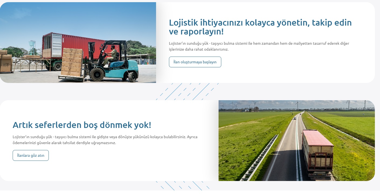The height and width of the screenshot is (195, 380).
Task: Open listings via "İlanlara göz atın" button
Action: 30,155
